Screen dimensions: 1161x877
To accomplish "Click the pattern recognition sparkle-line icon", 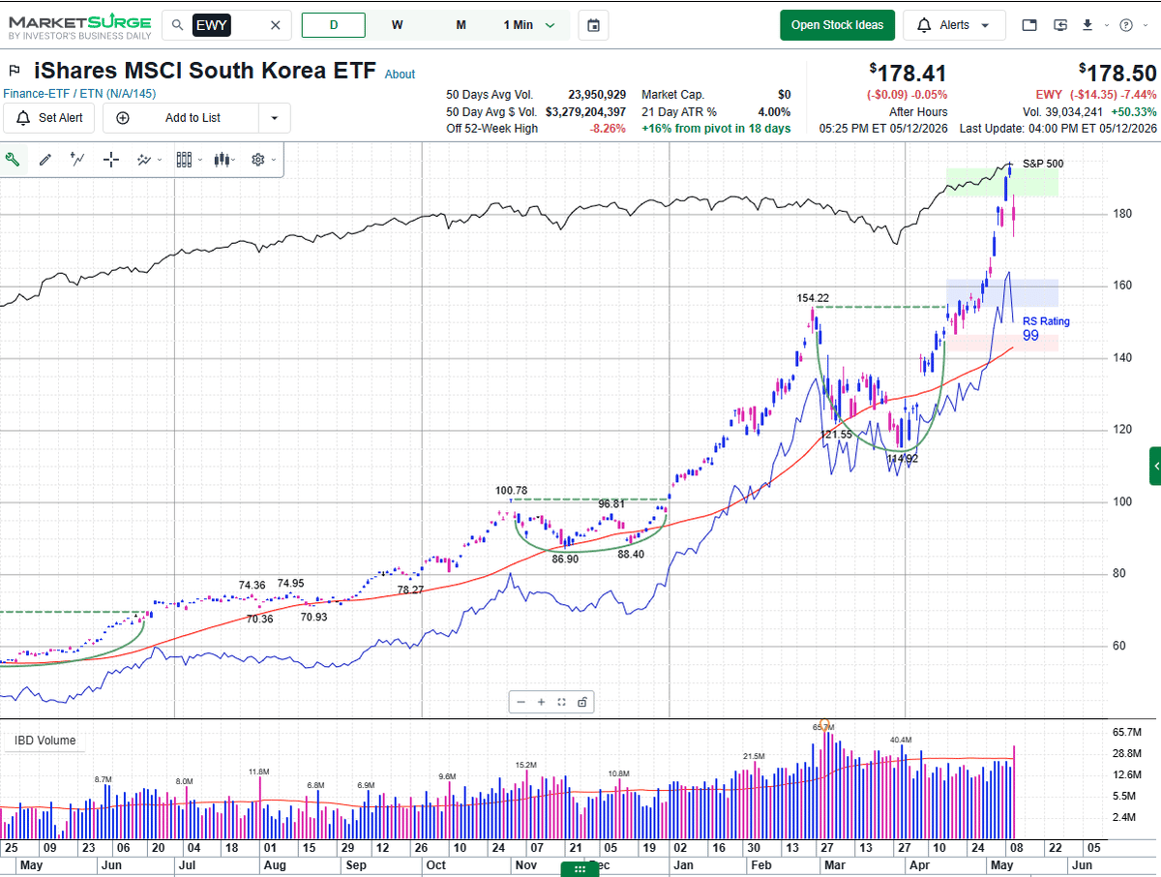I will pyautogui.click(x=144, y=160).
